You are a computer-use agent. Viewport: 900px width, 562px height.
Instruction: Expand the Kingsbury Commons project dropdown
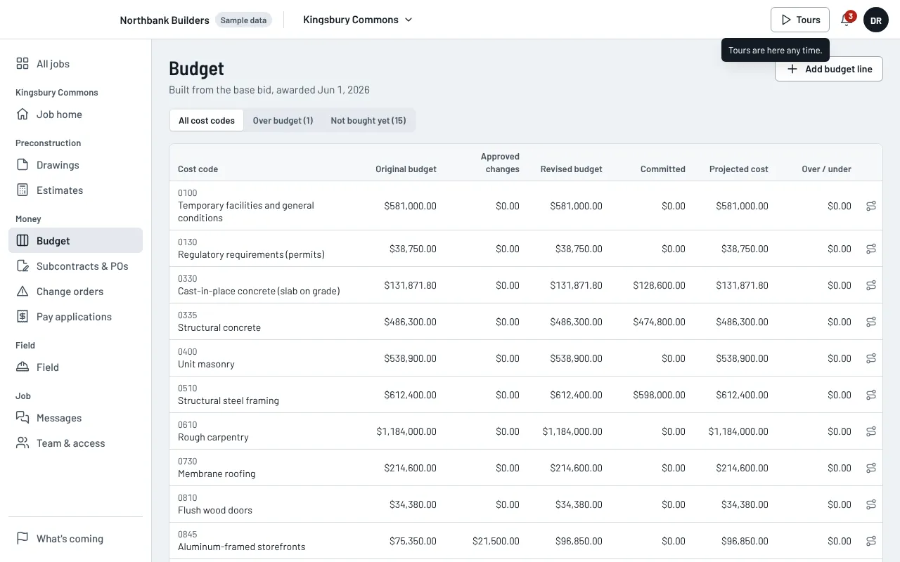pyautogui.click(x=358, y=20)
